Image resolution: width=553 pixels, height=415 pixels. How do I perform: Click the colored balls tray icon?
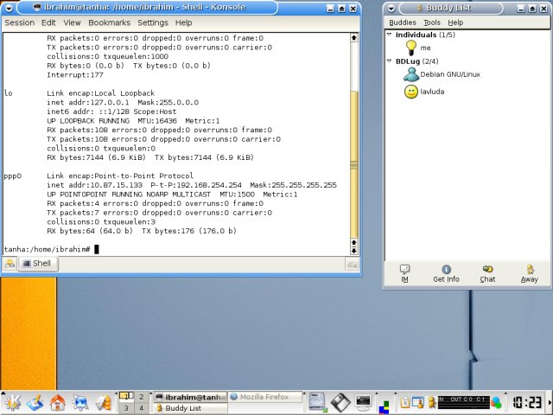496,402
